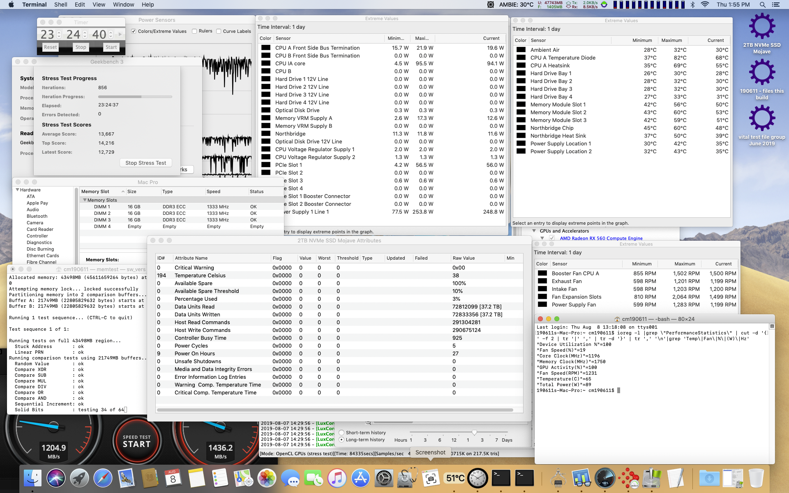Image resolution: width=789 pixels, height=493 pixels.
Task: Open the View menu
Action: click(99, 5)
